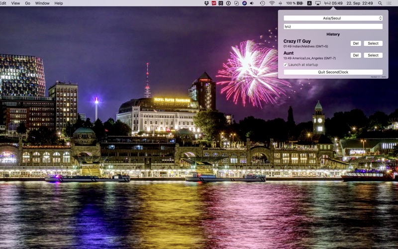The width and height of the screenshot is (398, 249).
Task: Open the Asia/Seoul timezone dropdown
Action: click(333, 18)
